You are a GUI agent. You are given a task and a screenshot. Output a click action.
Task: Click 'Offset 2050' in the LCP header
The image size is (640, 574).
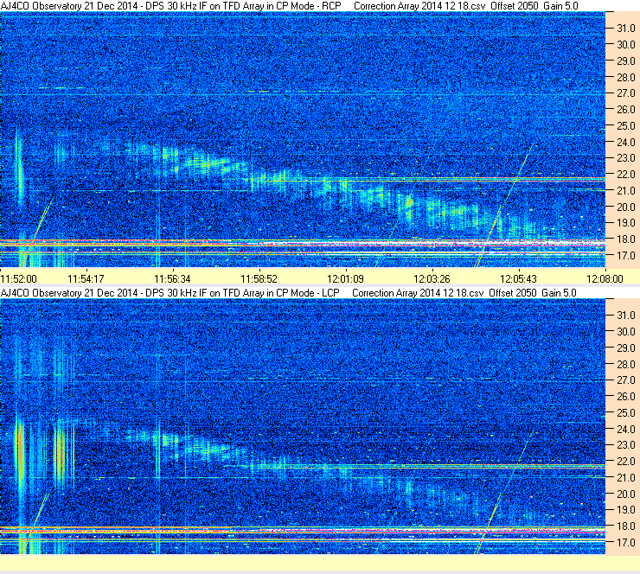(513, 293)
